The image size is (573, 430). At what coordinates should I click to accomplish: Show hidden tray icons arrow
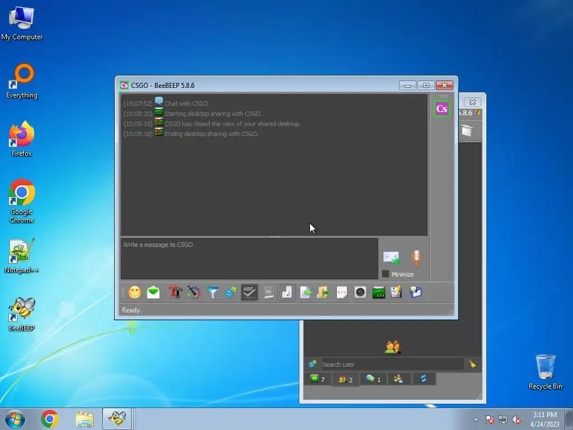476,419
